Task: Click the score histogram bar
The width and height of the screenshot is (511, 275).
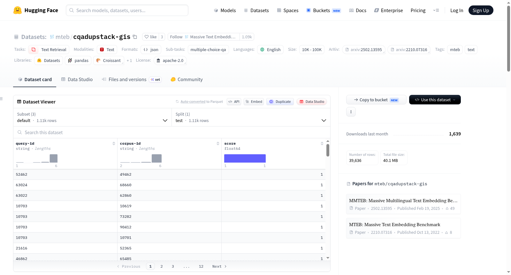Action: coord(245,158)
